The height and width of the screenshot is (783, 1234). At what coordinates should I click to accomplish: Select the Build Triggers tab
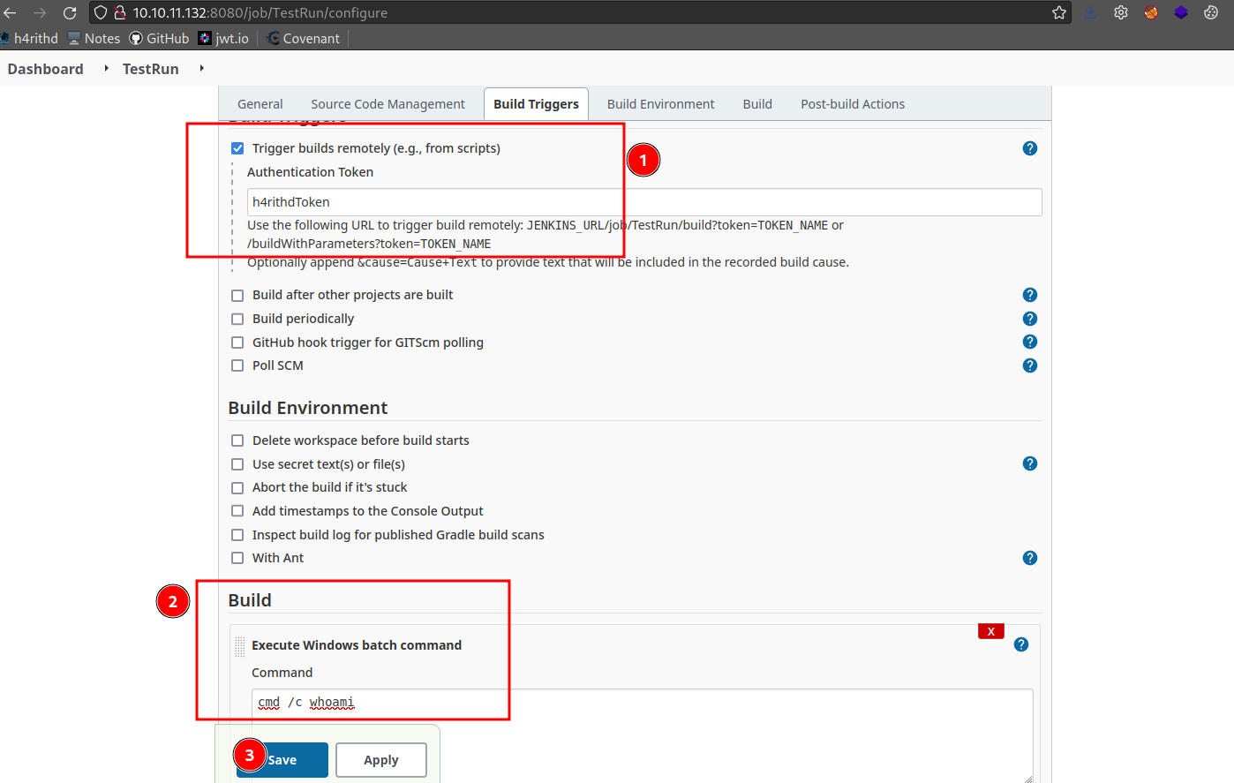(536, 104)
